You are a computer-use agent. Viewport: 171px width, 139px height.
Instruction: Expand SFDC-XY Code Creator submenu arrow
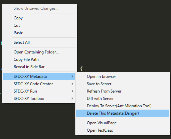[x=72, y=84]
